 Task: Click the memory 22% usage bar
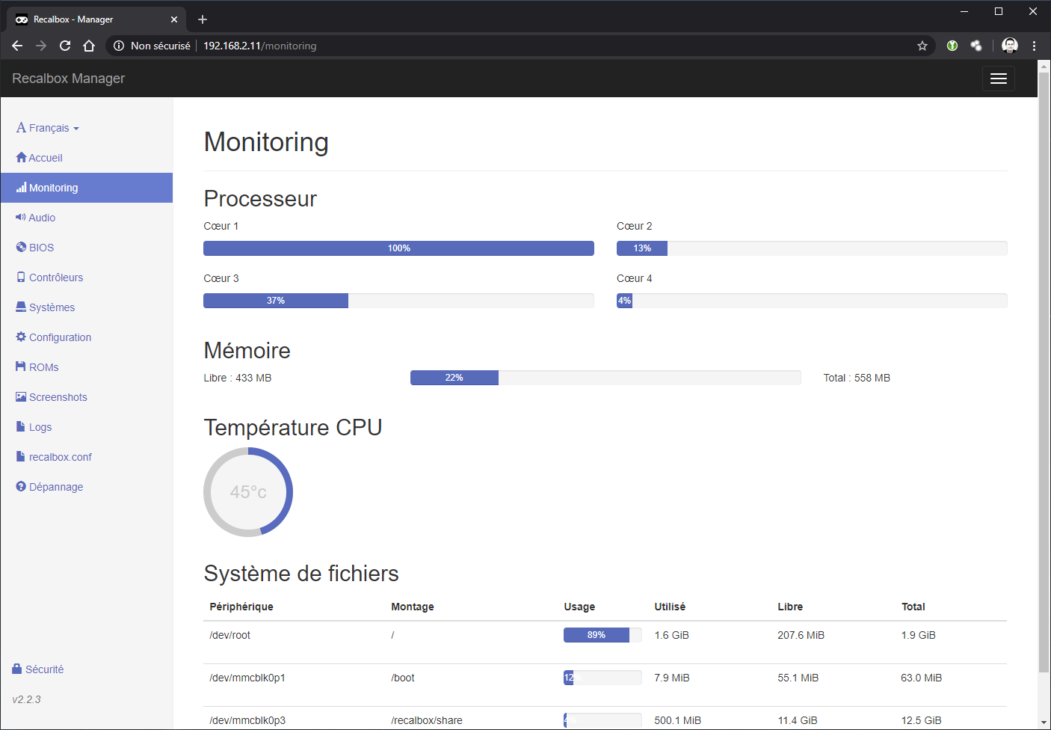pyautogui.click(x=605, y=378)
